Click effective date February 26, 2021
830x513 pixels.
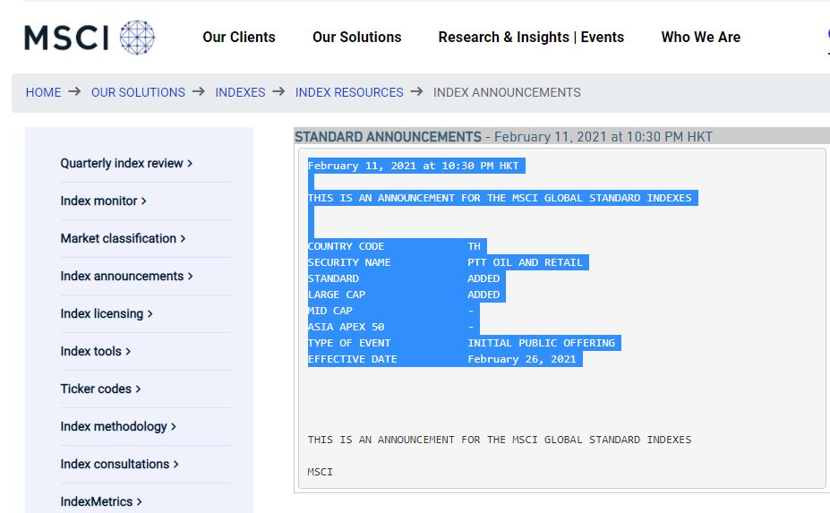[x=521, y=359]
